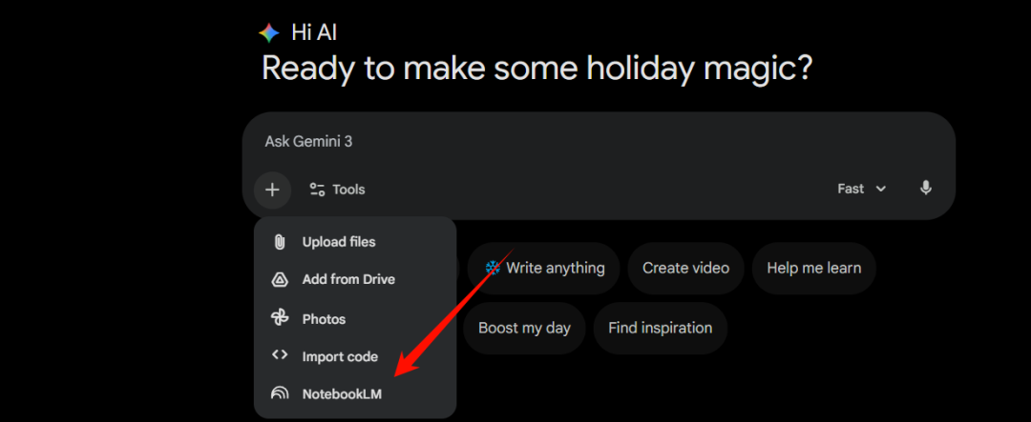This screenshot has height=422, width=1031.
Task: Choose NotebookLM from the attachment menu
Action: [342, 393]
